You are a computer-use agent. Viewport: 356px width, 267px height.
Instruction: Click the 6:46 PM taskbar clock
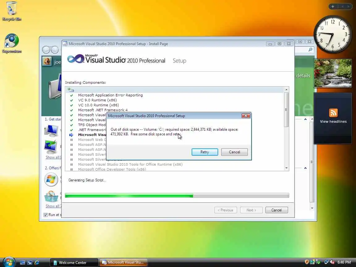click(x=344, y=262)
